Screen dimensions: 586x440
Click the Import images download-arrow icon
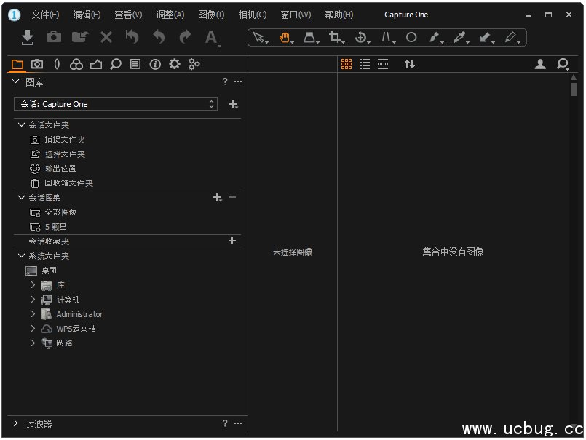coord(27,37)
